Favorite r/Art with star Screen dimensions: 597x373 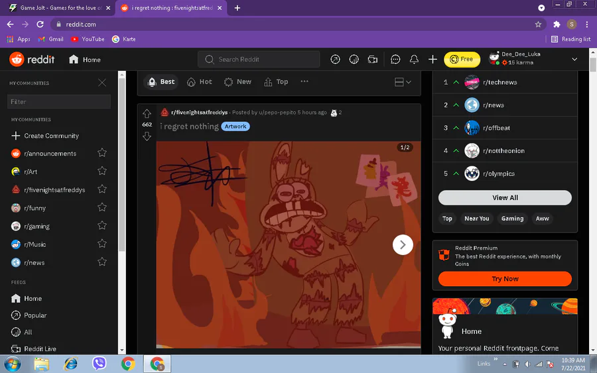click(102, 171)
